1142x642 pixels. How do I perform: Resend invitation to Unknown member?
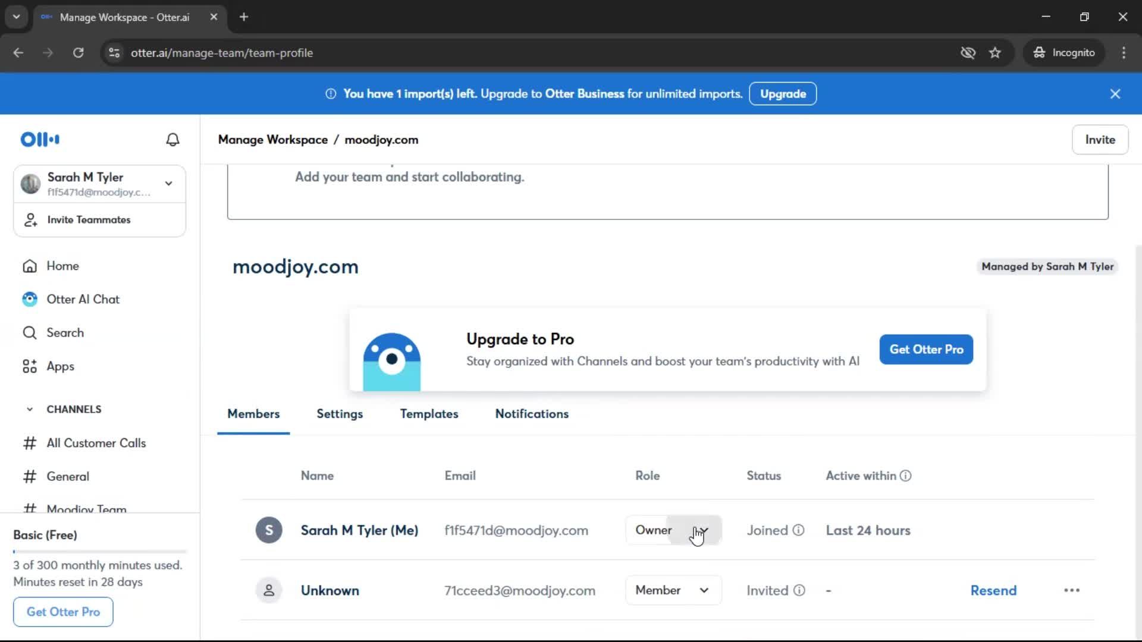point(993,590)
